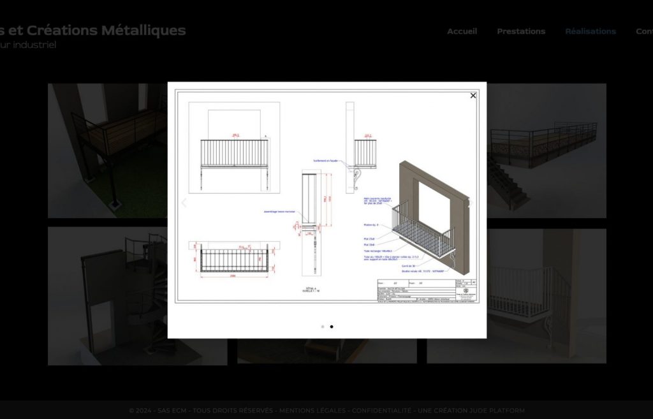Open the Confidentialité footer link
The height and width of the screenshot is (419, 653).
point(381,411)
